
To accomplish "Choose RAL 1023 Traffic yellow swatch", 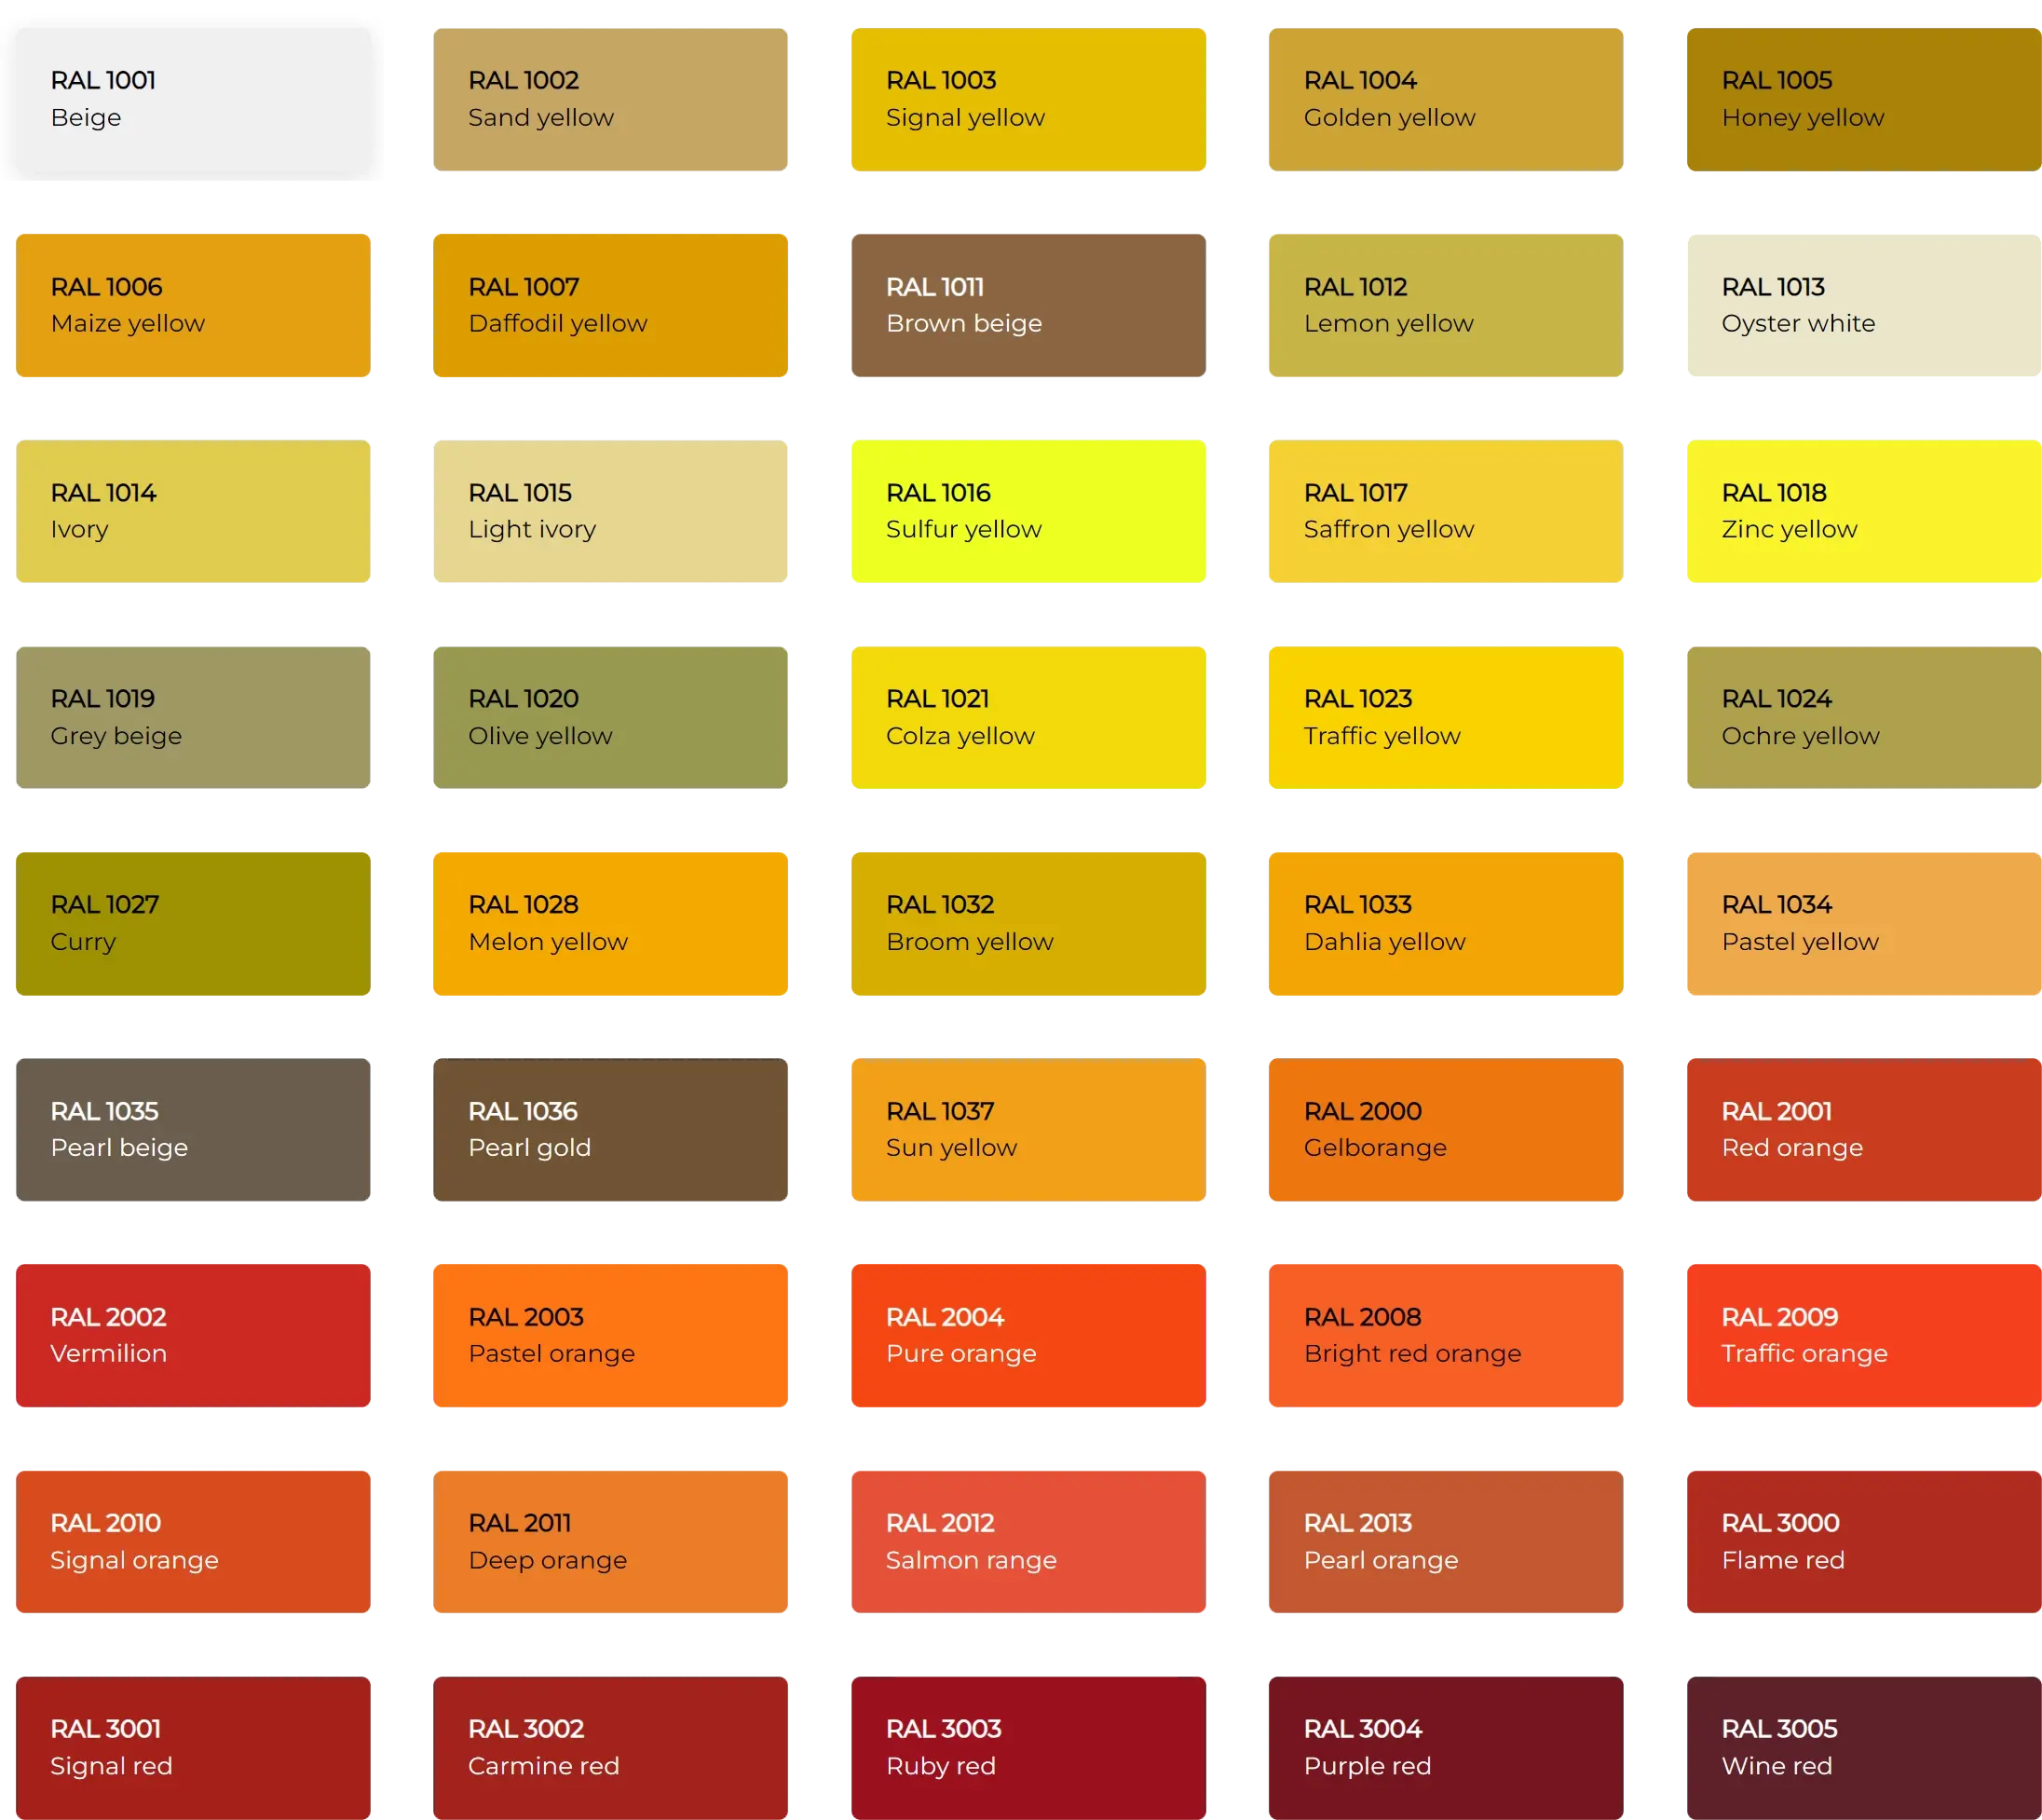I will point(1445,716).
